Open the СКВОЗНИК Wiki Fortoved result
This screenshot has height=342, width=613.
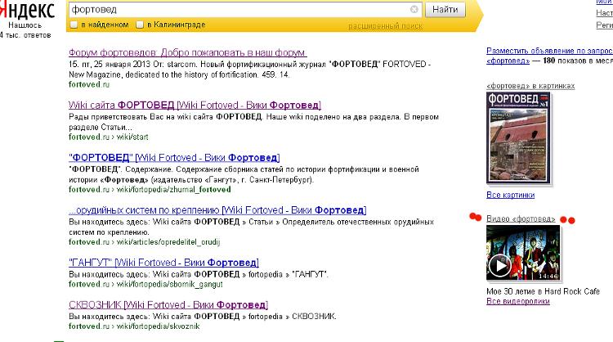tap(168, 305)
